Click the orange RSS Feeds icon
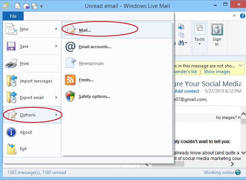This screenshot has height=180, width=246. [70, 80]
